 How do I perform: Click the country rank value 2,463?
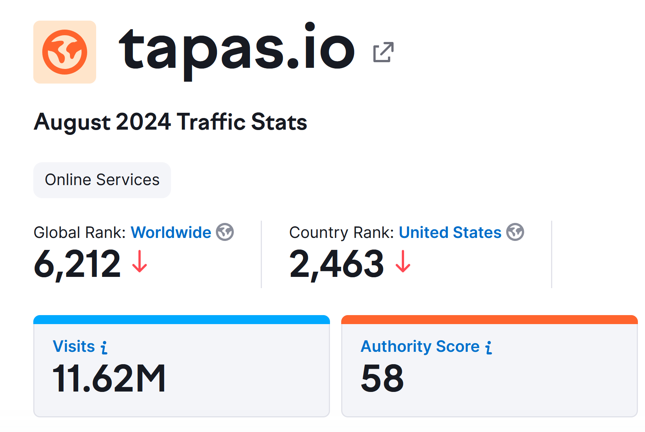[337, 264]
